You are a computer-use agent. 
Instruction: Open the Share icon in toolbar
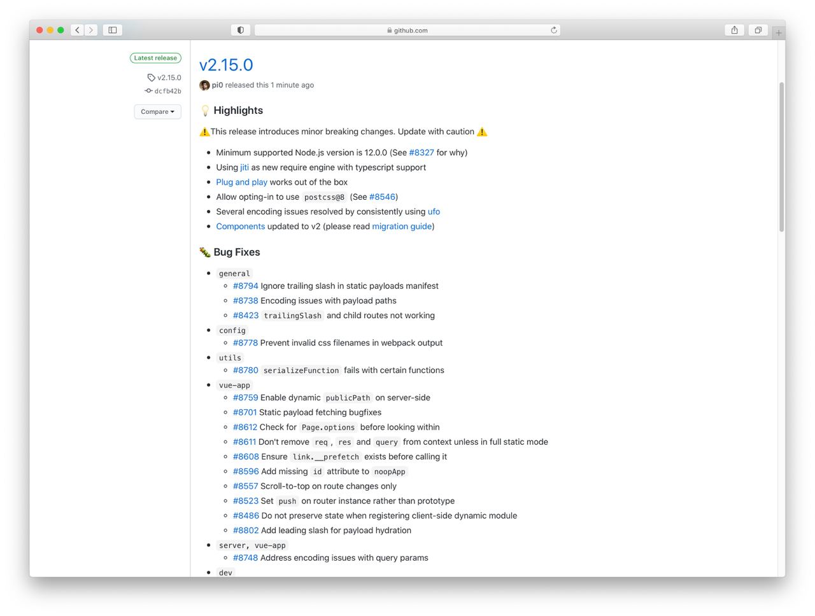pyautogui.click(x=735, y=30)
